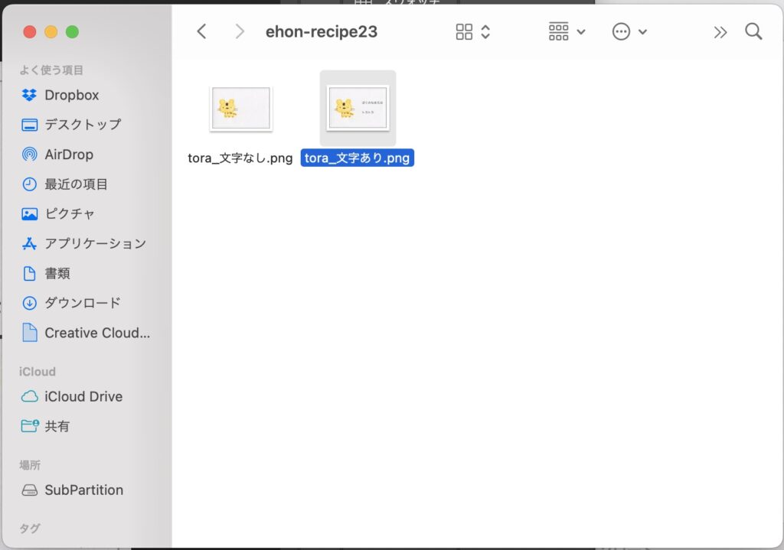Screen dimensions: 784x550
Task: Open the Finder search magnifier
Action: tap(753, 31)
